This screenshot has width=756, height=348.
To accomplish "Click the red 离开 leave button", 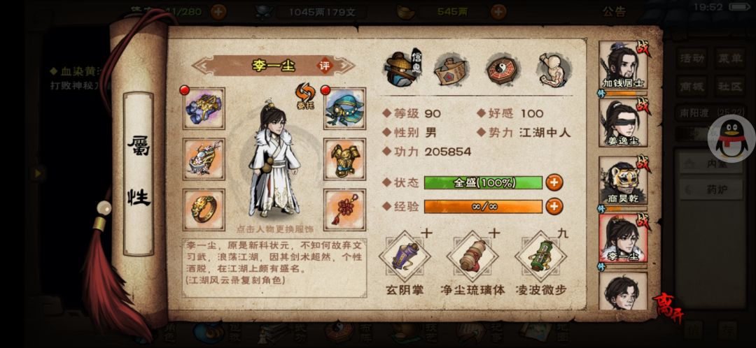I will [668, 307].
